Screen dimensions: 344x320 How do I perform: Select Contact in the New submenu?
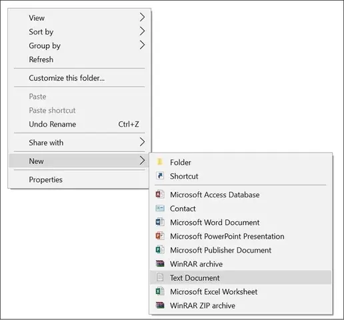coord(241,209)
